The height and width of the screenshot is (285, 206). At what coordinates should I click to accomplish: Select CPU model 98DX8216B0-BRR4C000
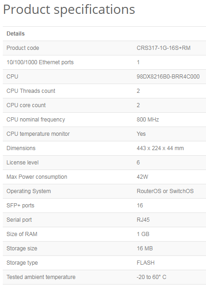(x=168, y=77)
